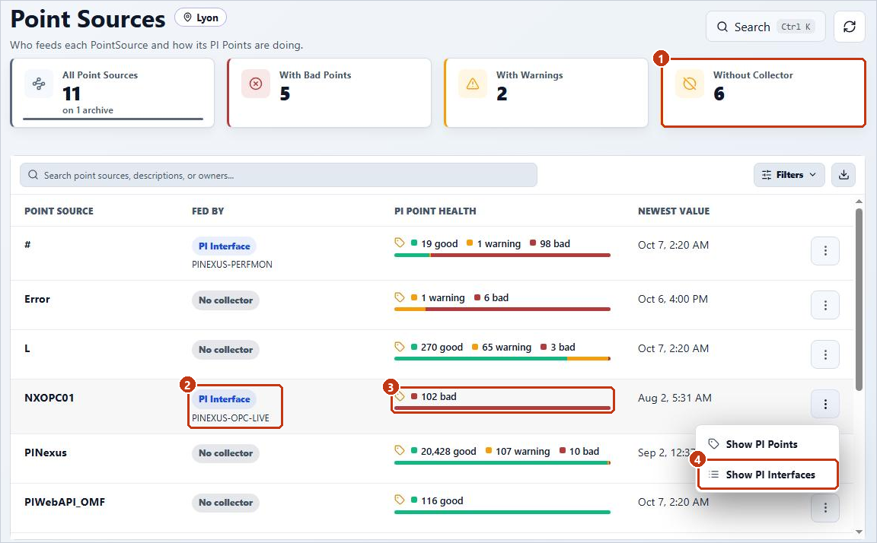Select the PIWebAPI_OMF point source name
The image size is (877, 543).
[65, 502]
